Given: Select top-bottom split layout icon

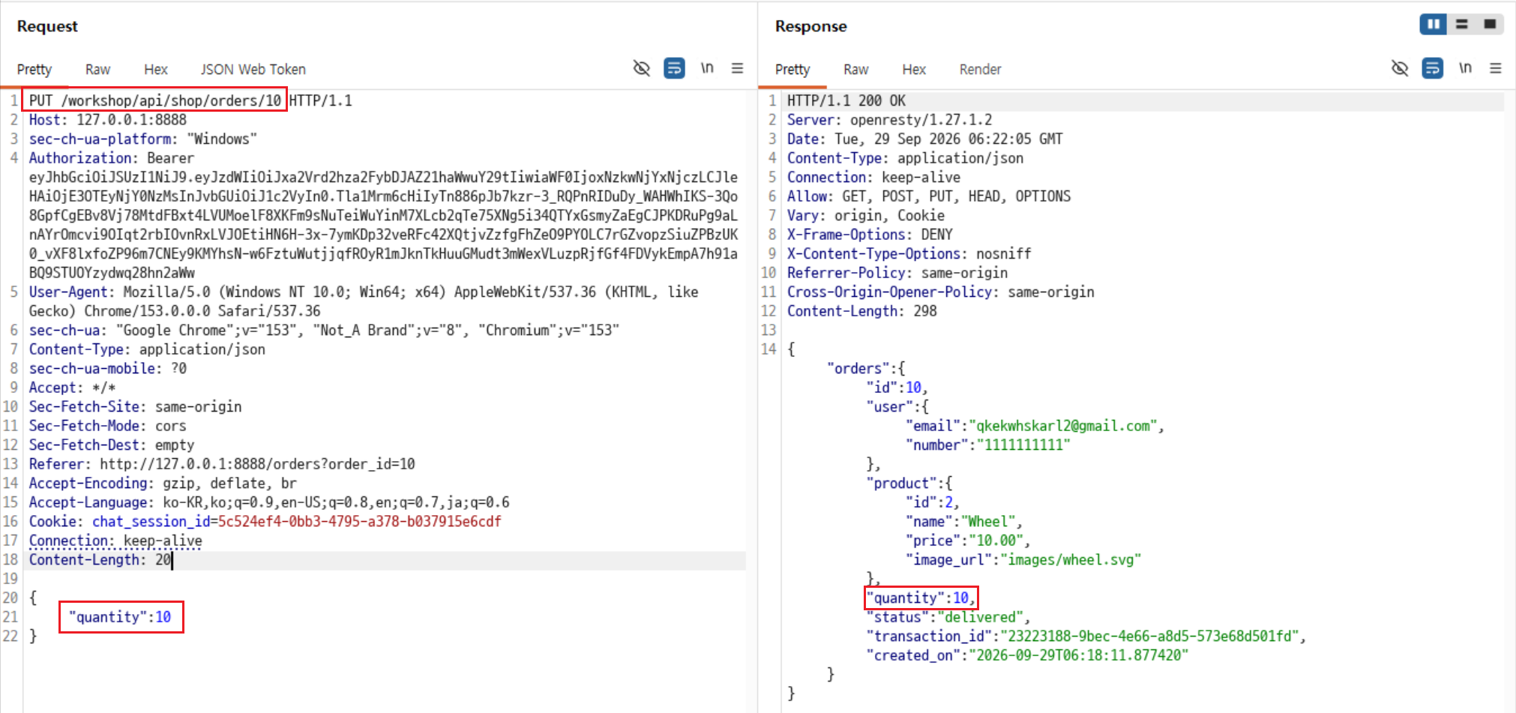Looking at the screenshot, I should click(1462, 24).
